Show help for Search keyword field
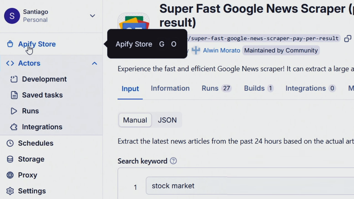 (173, 161)
